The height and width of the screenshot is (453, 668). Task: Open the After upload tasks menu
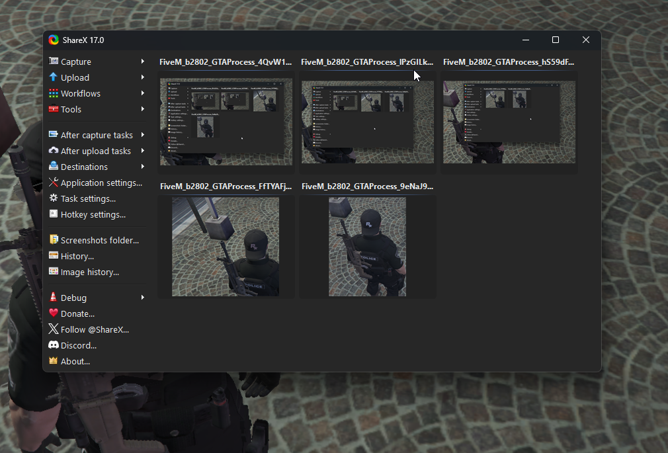[x=97, y=151]
